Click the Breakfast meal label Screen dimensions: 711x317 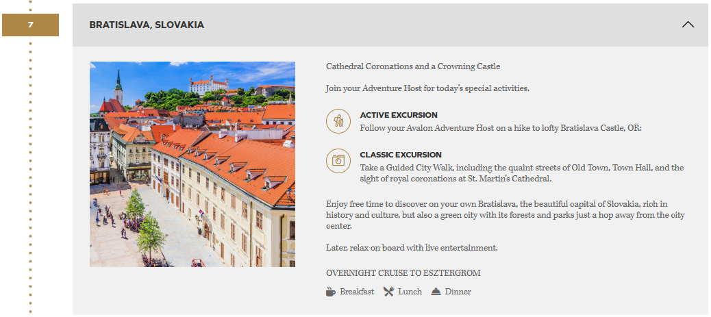point(357,292)
